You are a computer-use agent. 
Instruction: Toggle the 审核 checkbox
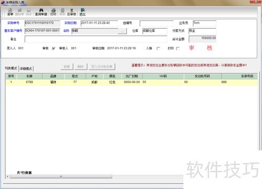pyautogui.click(x=53, y=49)
